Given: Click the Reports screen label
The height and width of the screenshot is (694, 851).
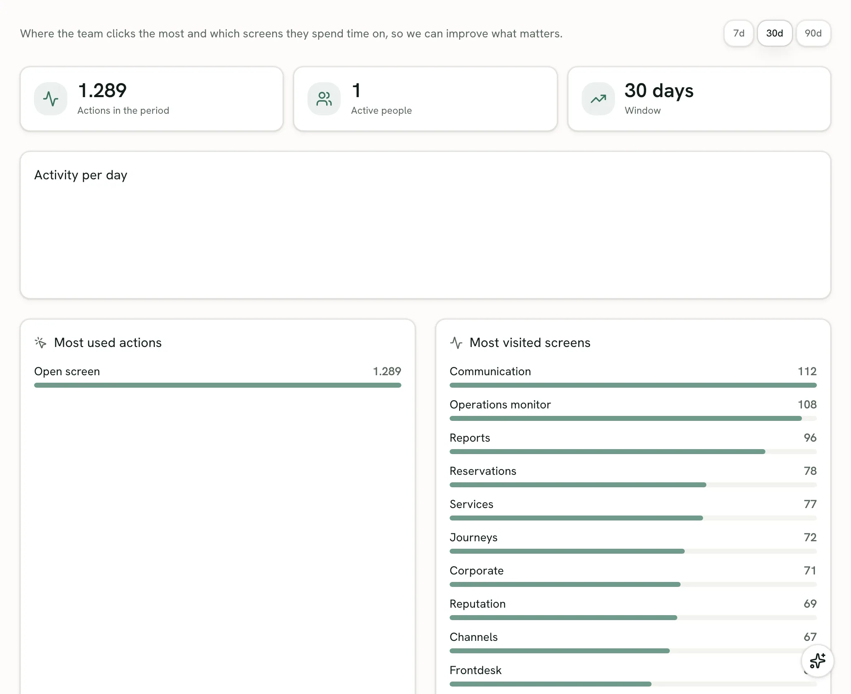Looking at the screenshot, I should click(470, 438).
